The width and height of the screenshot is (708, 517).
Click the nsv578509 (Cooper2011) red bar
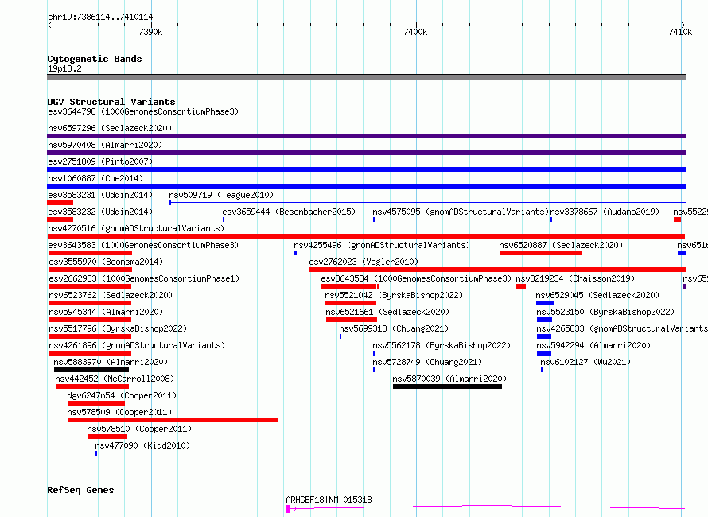pyautogui.click(x=173, y=420)
